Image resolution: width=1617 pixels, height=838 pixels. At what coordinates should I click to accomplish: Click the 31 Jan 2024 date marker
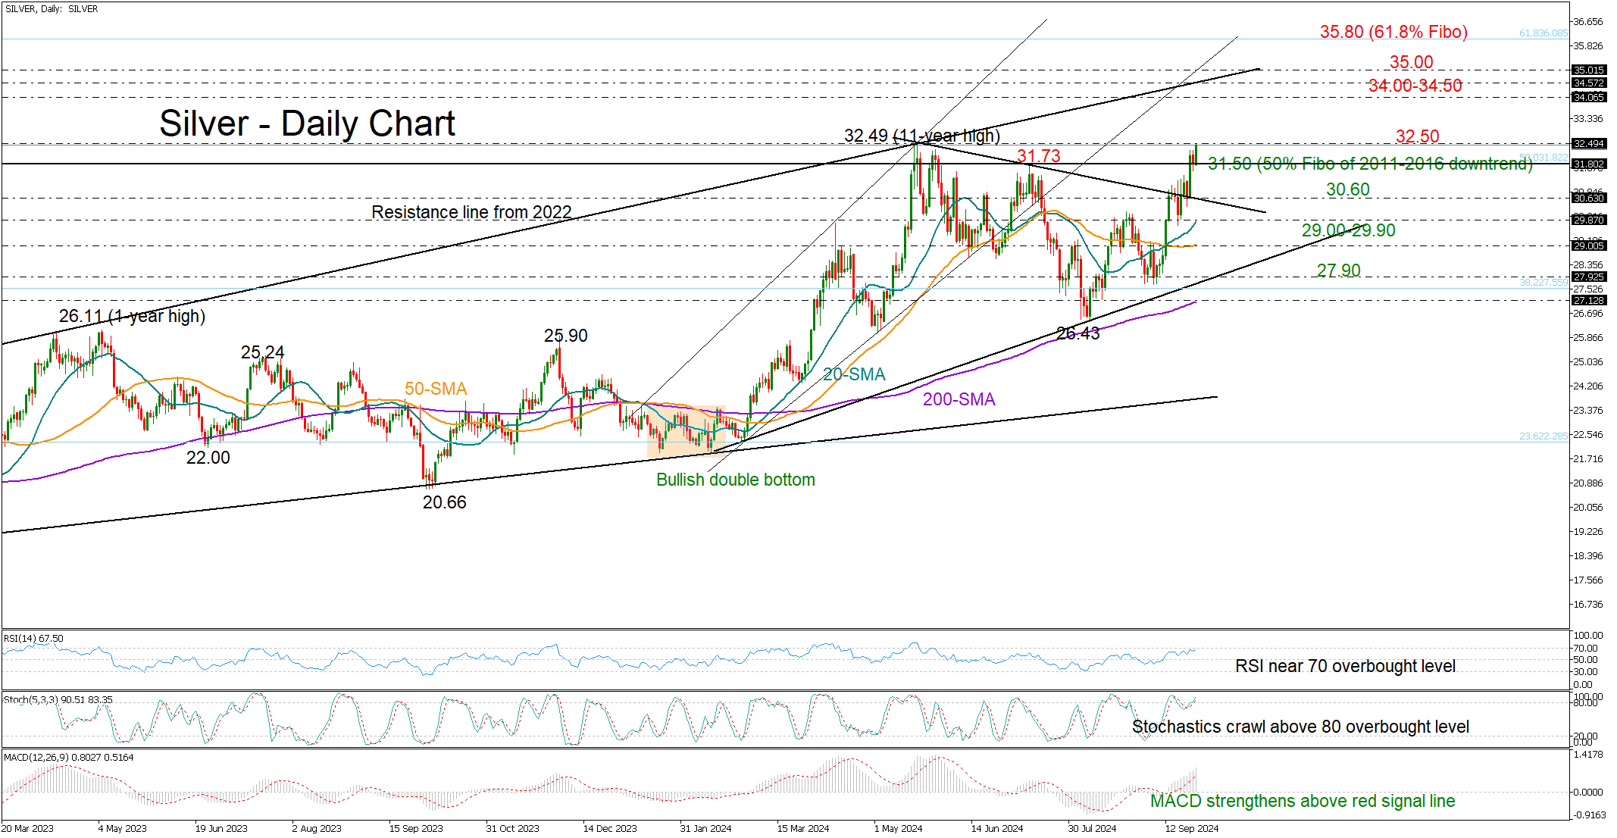pyautogui.click(x=705, y=828)
